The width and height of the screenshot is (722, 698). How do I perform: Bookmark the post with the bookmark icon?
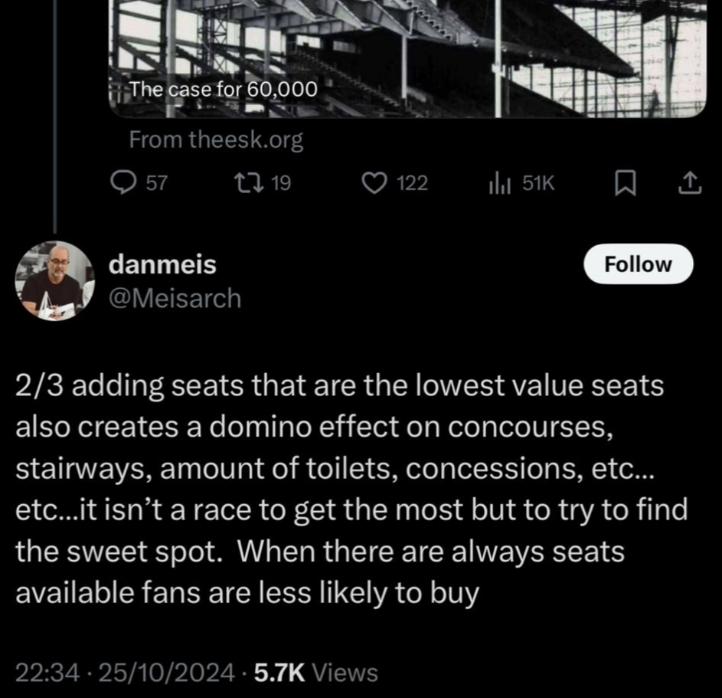pos(625,182)
